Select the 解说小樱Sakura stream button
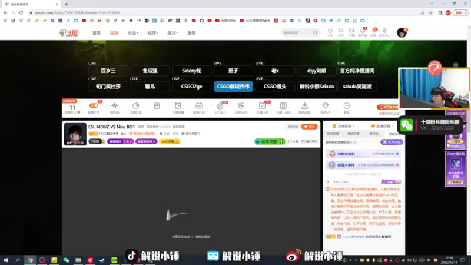The width and height of the screenshot is (471, 265). click(317, 87)
